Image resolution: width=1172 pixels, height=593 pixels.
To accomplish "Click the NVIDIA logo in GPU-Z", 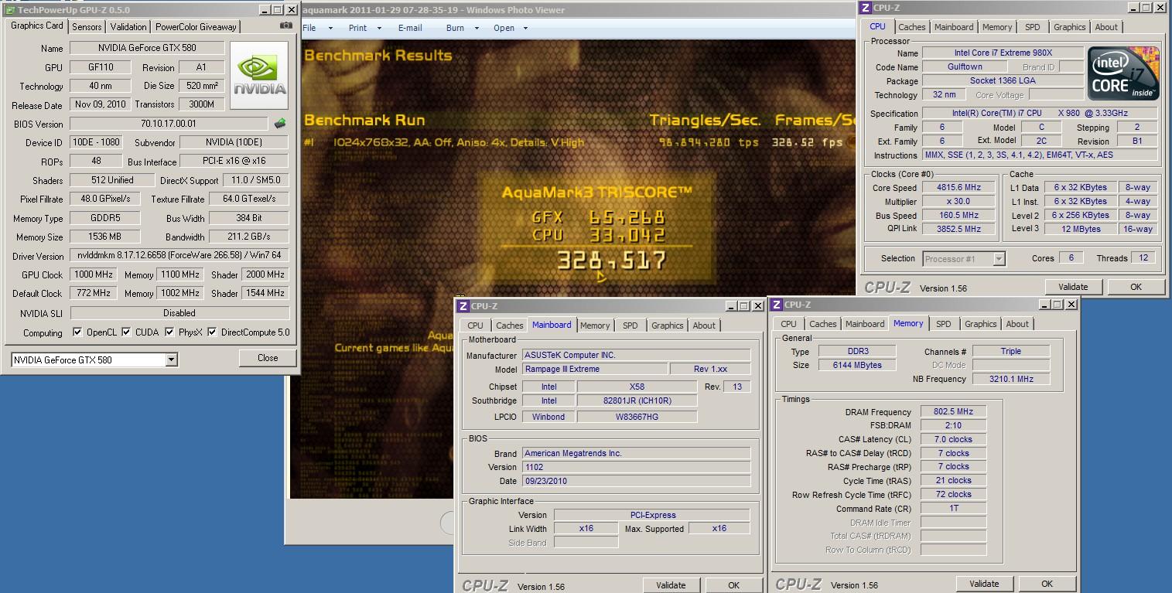I will click(259, 75).
